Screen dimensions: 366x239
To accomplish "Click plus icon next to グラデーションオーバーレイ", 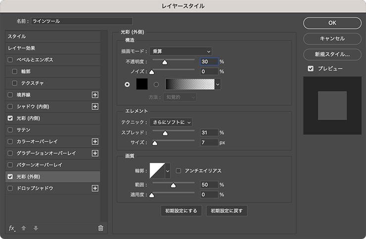I will [95, 153].
